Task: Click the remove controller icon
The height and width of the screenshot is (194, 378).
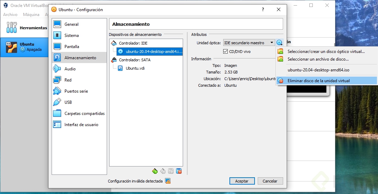Action: [163, 171]
